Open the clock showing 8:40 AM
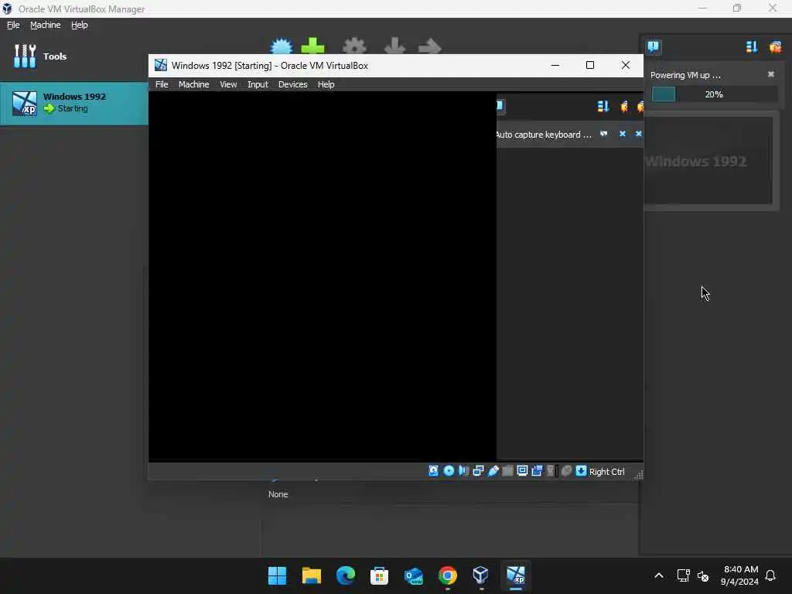The height and width of the screenshot is (594, 792). pyautogui.click(x=740, y=575)
